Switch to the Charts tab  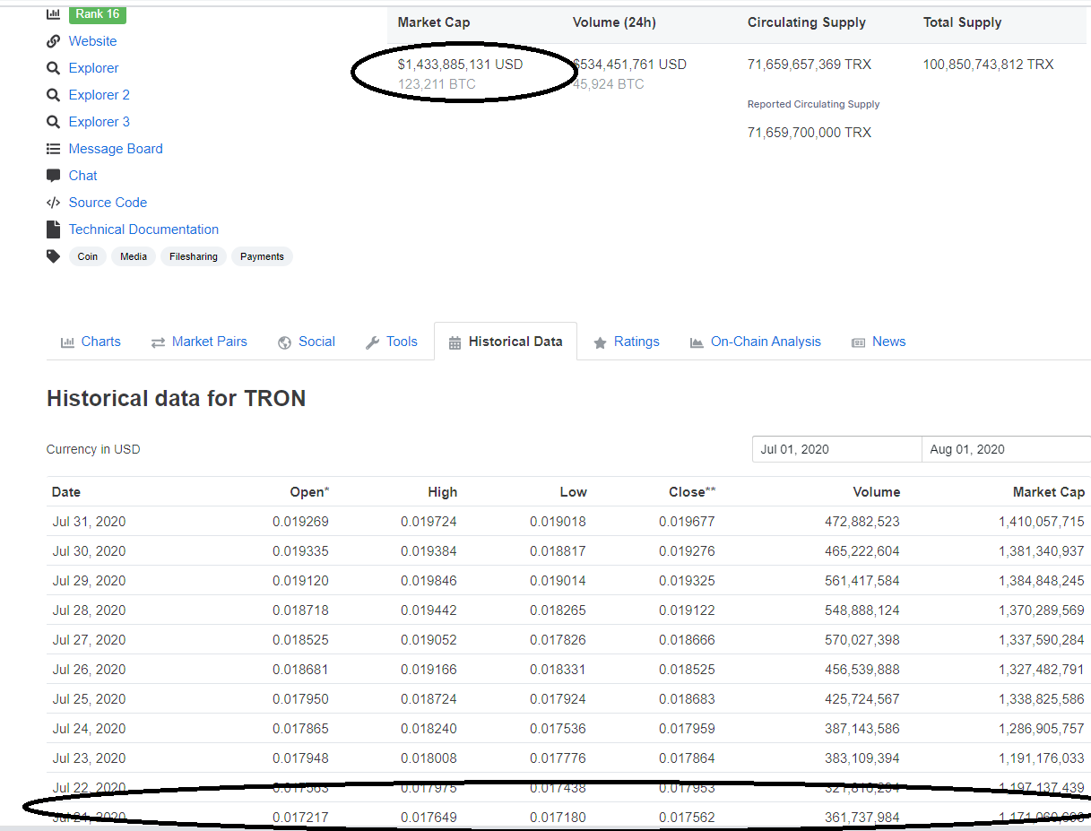[91, 342]
